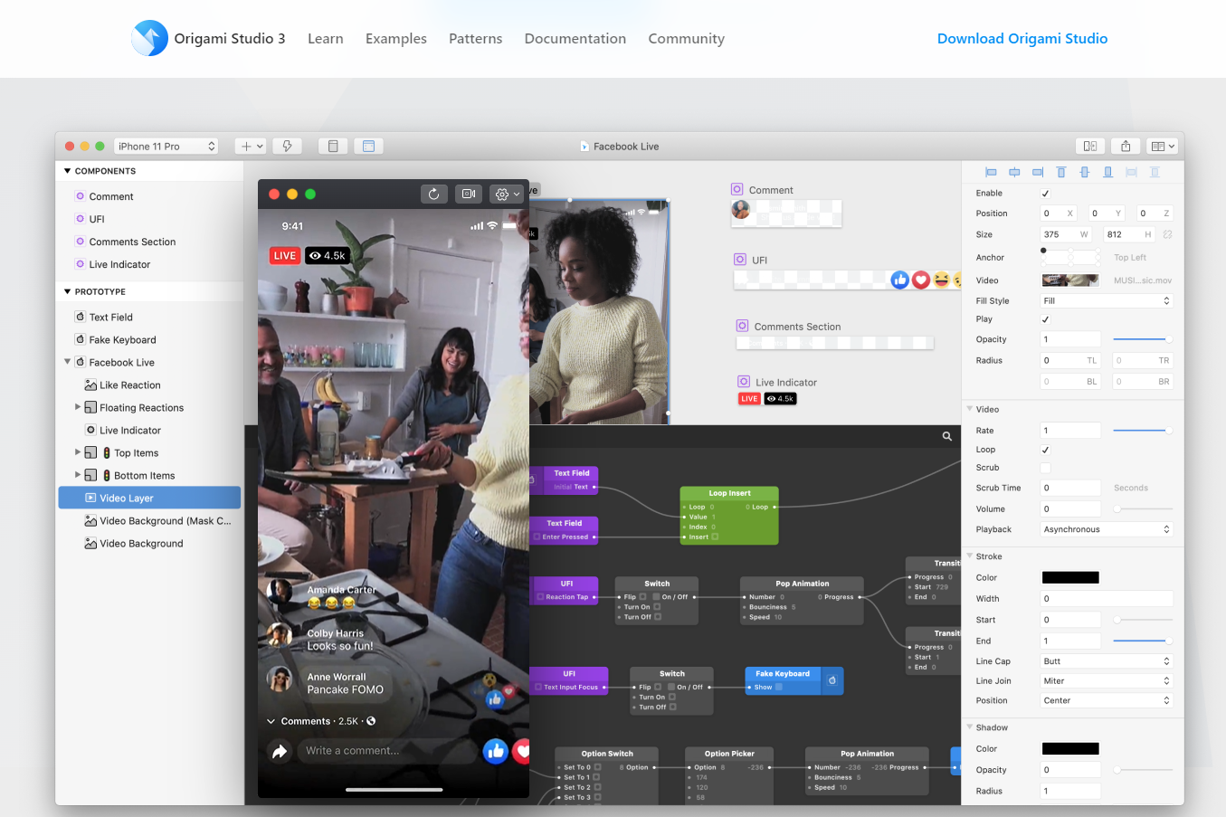Click the video record icon in preview
This screenshot has width=1226, height=817.
[x=468, y=194]
